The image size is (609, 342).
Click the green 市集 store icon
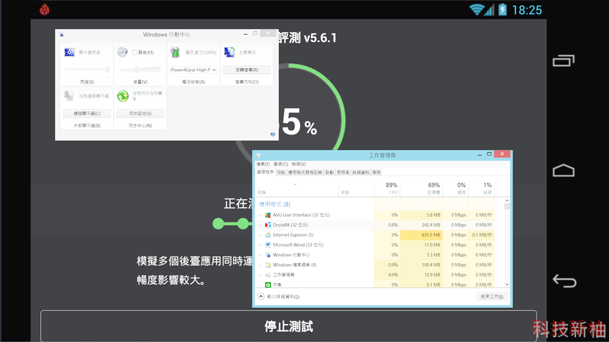click(267, 285)
